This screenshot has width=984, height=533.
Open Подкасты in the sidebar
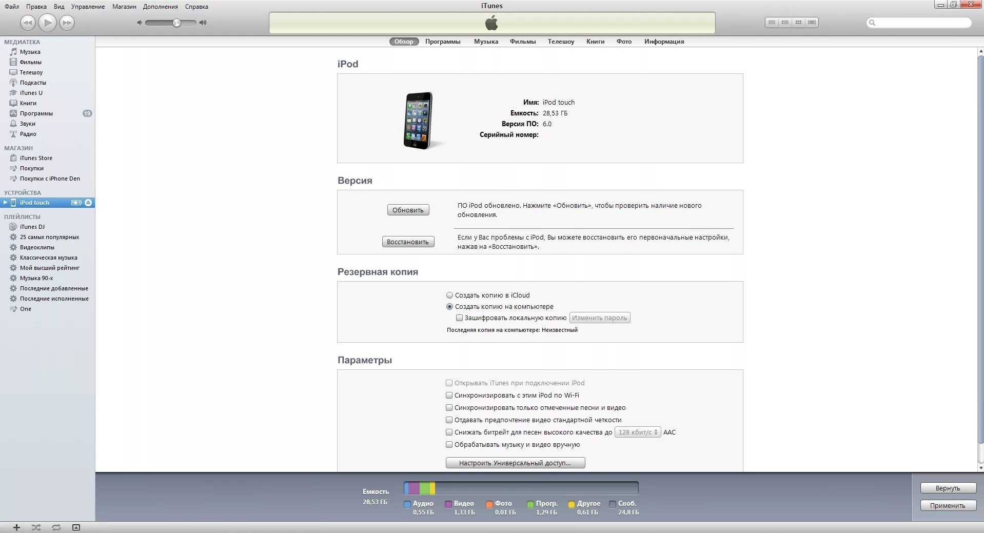(47, 83)
